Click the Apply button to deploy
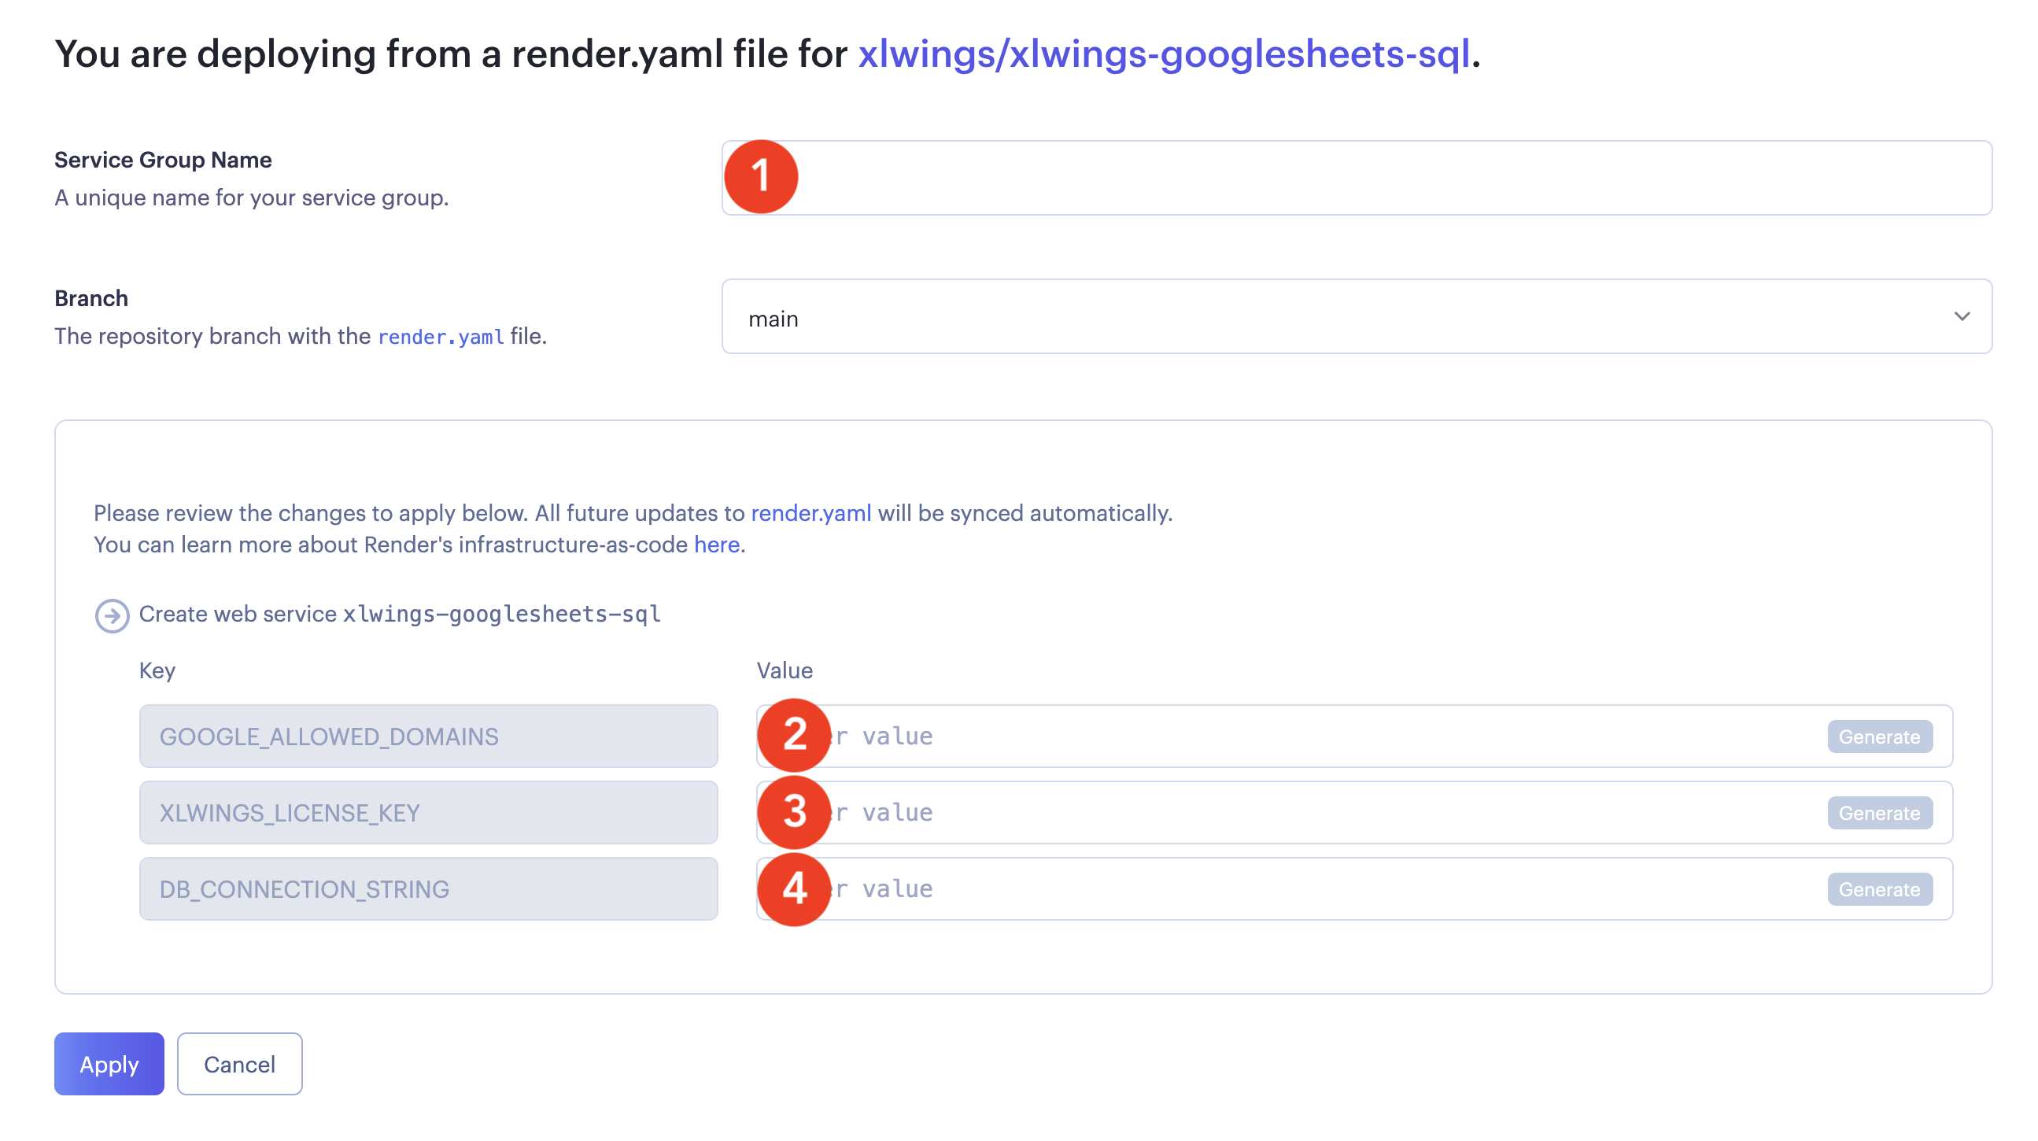Image resolution: width=2038 pixels, height=1141 pixels. pyautogui.click(x=109, y=1064)
